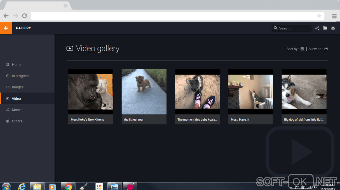This screenshot has height=190, width=340.
Task: Open the View as mode icon
Action: tap(326, 49)
